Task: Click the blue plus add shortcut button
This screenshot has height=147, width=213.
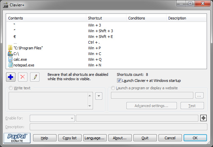Action: pos(11,77)
